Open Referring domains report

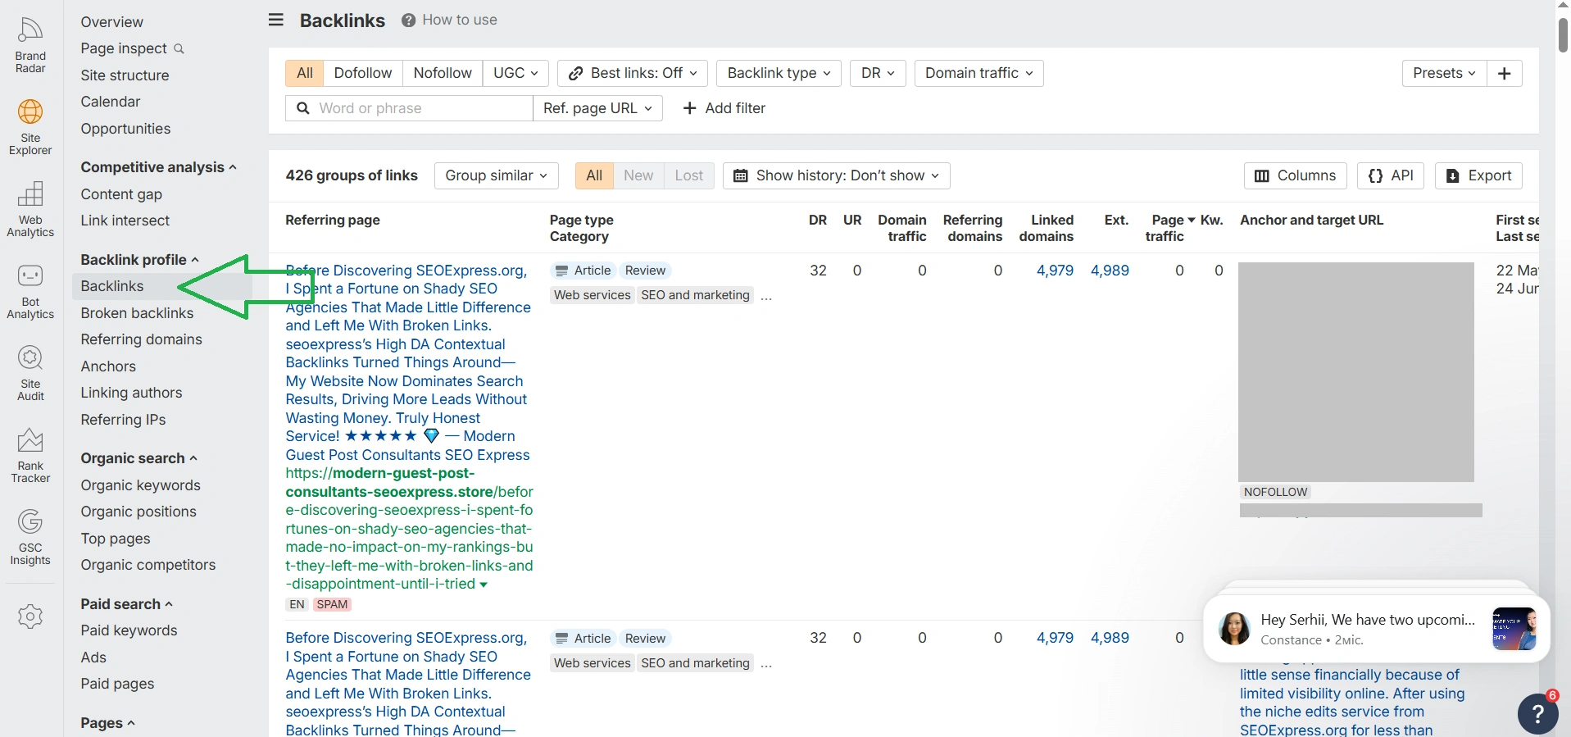[x=141, y=339]
